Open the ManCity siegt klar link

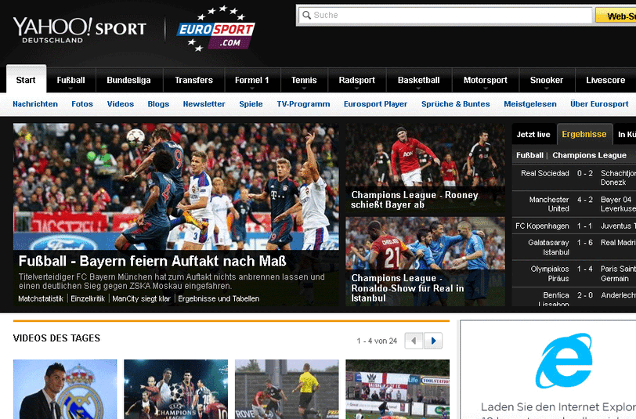point(141,299)
